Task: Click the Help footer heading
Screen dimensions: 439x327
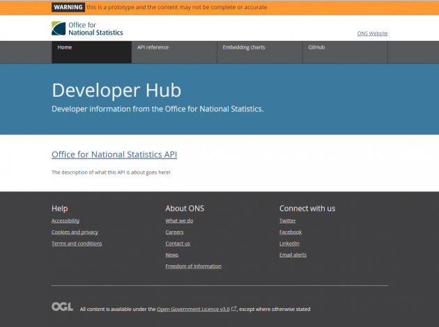Action: click(60, 209)
